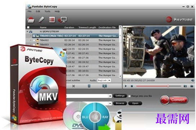Click the split video icon
Image resolution: width=196 pixels, height=130 pixels.
(x=104, y=86)
